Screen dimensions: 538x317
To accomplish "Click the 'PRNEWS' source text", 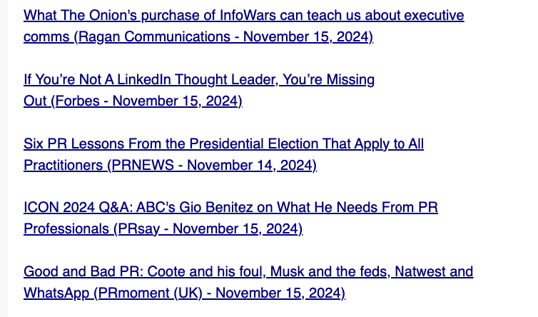I will click(143, 166).
